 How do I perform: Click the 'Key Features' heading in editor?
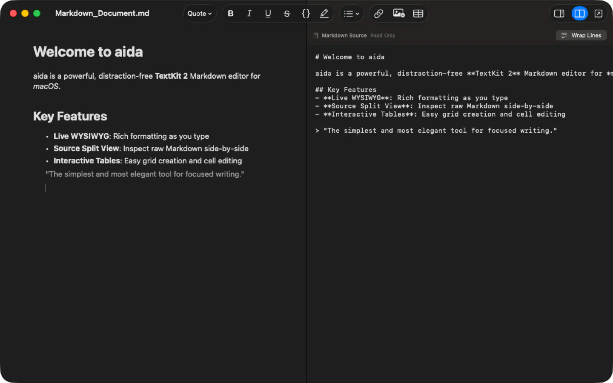[70, 116]
